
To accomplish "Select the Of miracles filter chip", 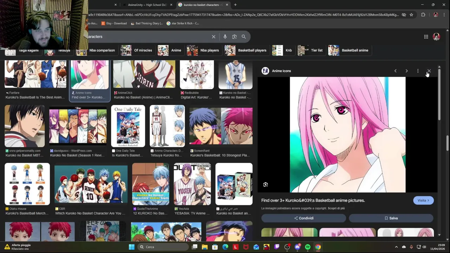I will pos(136,50).
